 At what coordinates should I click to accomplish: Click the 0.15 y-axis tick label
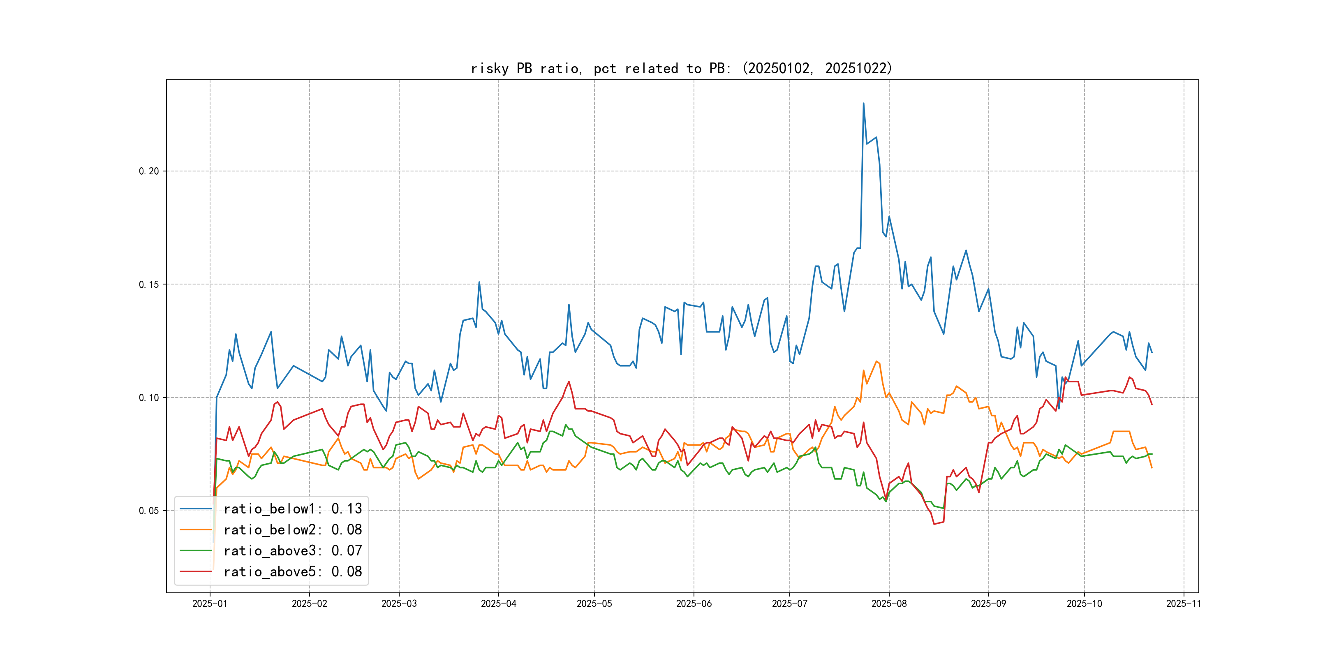coord(149,284)
